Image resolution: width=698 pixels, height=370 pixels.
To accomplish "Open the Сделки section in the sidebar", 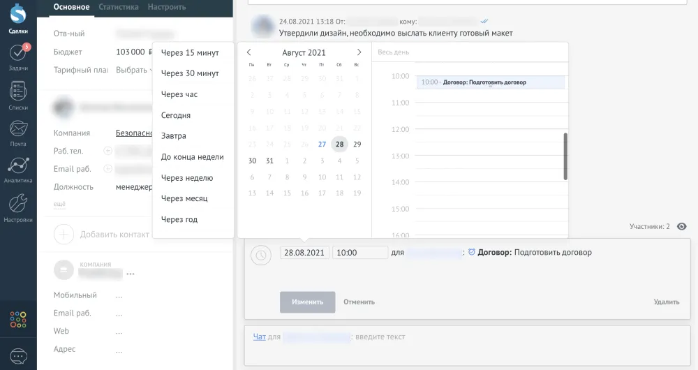I will [x=18, y=18].
